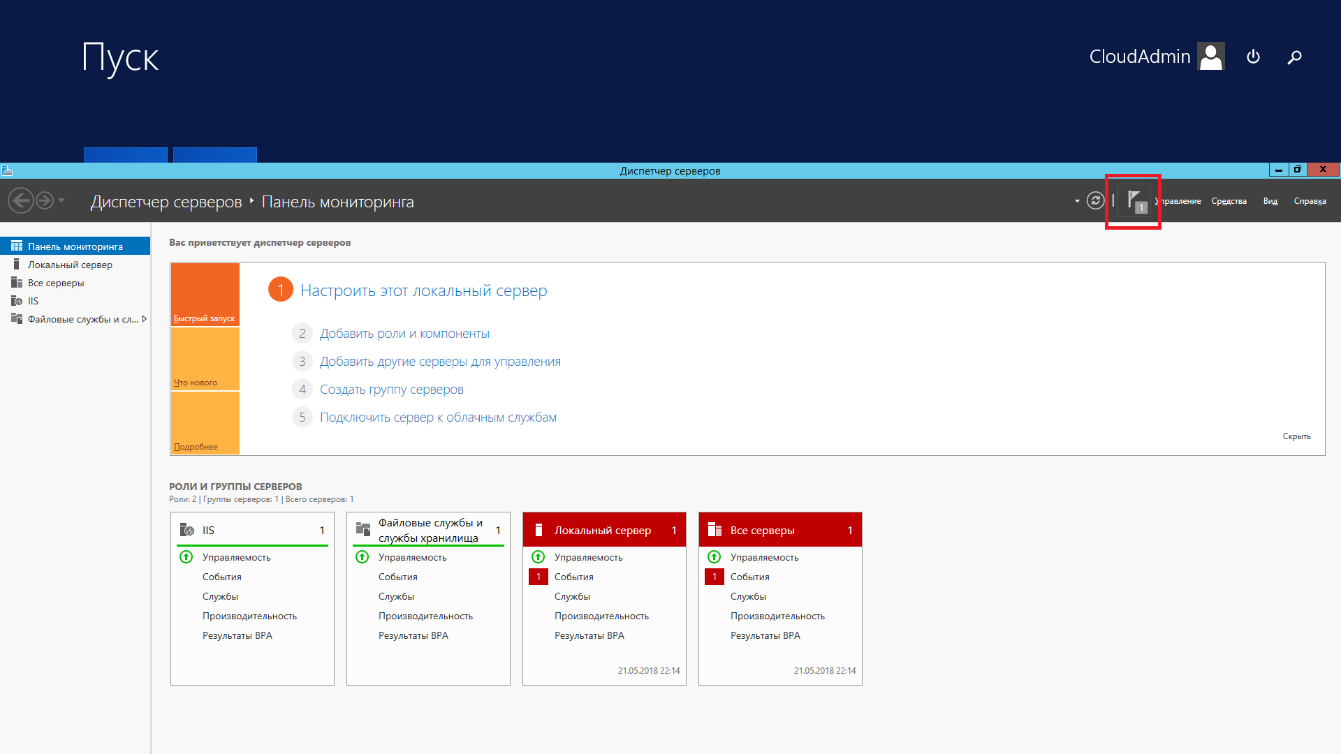Click the Start screen power button
Viewport: 1341px width, 754px height.
1254,57
